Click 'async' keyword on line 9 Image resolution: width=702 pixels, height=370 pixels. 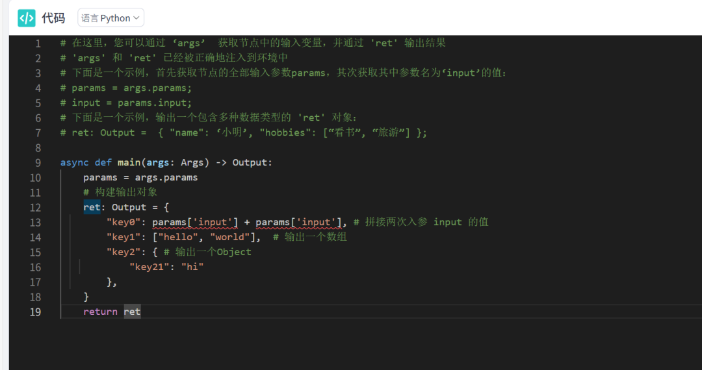[75, 163]
